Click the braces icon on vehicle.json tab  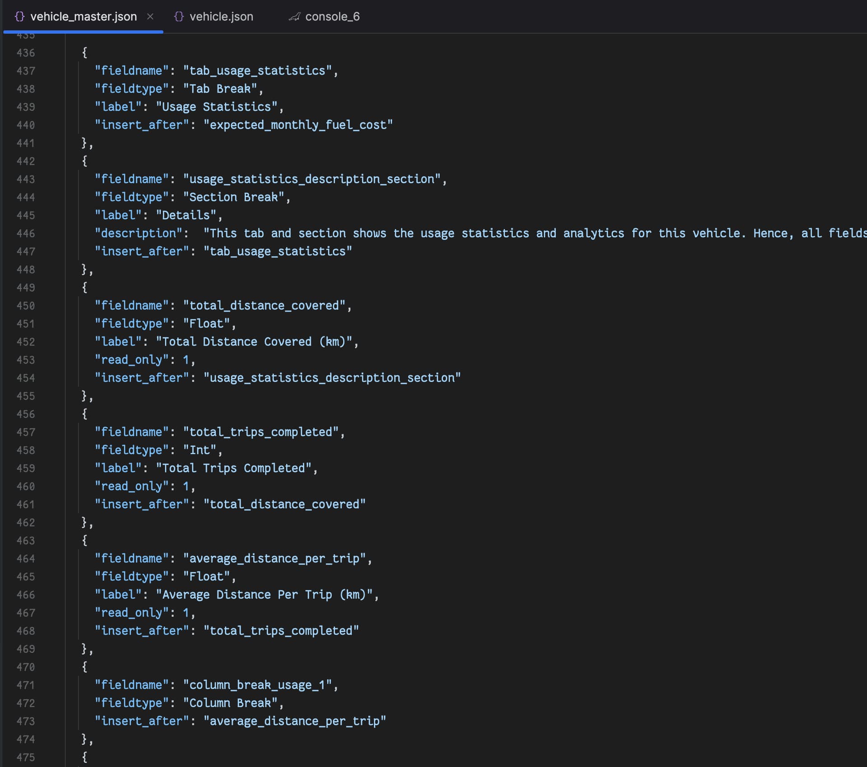[179, 17]
